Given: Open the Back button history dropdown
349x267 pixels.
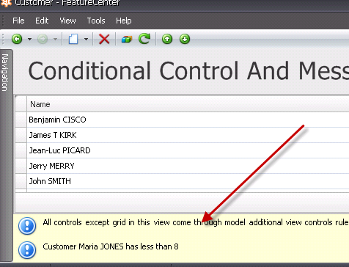Looking at the screenshot, I should (29, 39).
